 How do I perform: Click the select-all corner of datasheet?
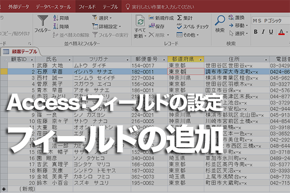tap(4, 59)
